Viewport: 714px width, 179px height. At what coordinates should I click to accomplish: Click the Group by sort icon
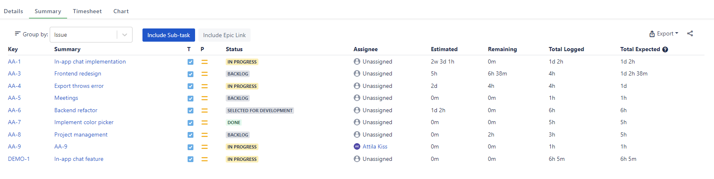click(17, 34)
